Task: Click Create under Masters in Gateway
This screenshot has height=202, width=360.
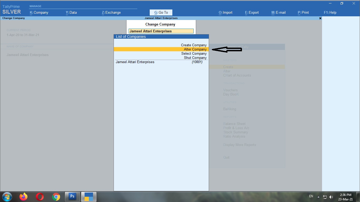Action: (x=228, y=67)
